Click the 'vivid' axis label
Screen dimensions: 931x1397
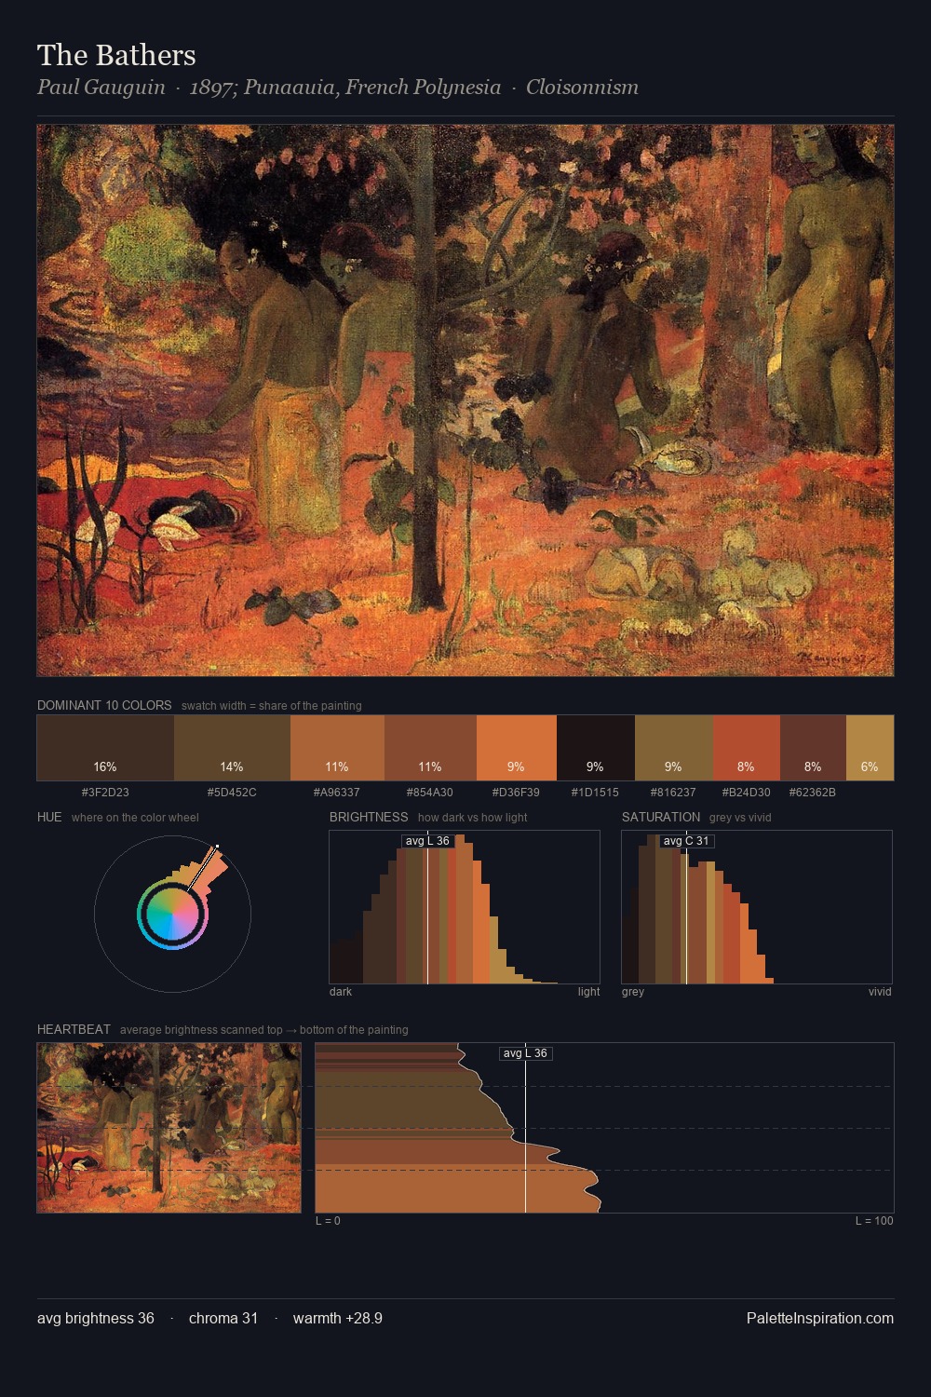(x=880, y=992)
